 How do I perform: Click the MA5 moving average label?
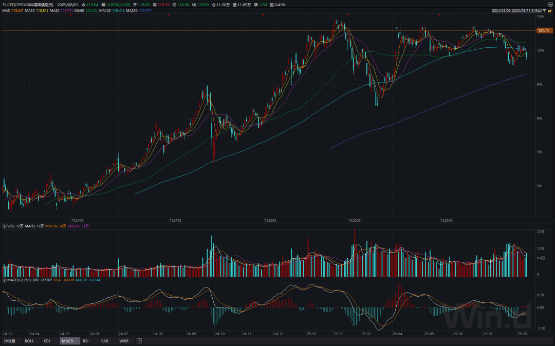coord(13,11)
